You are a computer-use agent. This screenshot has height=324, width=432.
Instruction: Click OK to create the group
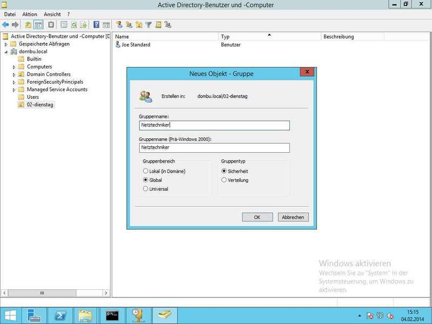click(x=257, y=217)
